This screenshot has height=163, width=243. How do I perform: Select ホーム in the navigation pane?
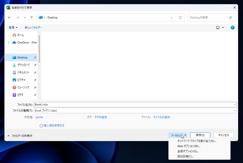[18, 35]
